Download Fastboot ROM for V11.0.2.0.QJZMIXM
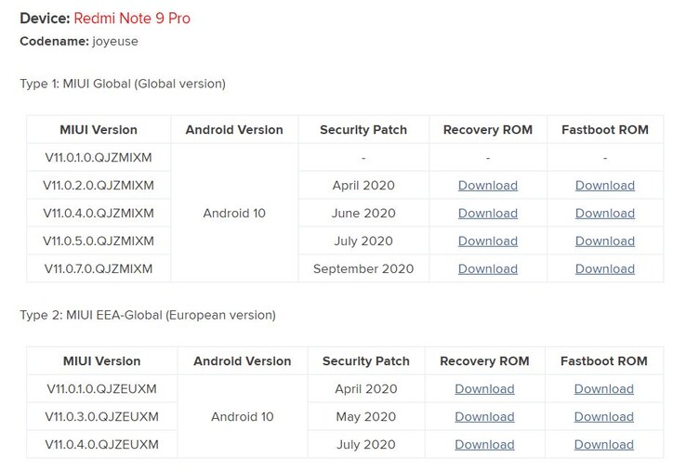686x470 pixels. tap(605, 186)
